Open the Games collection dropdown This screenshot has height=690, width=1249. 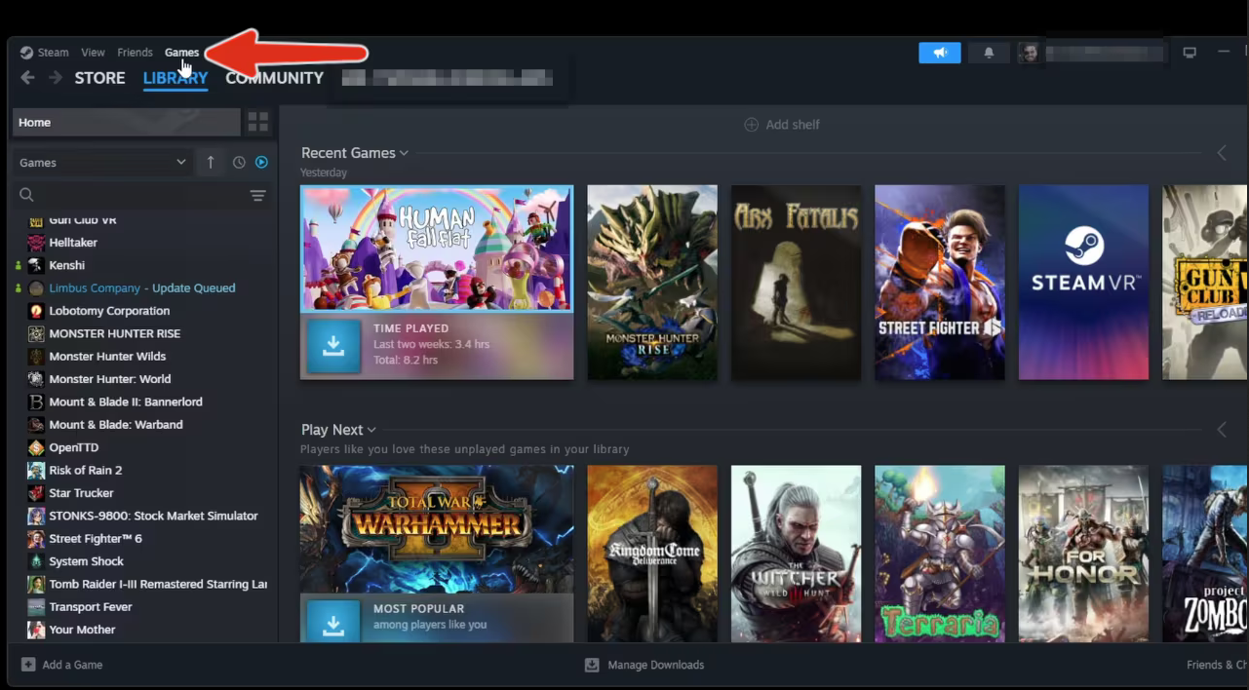[x=100, y=162]
